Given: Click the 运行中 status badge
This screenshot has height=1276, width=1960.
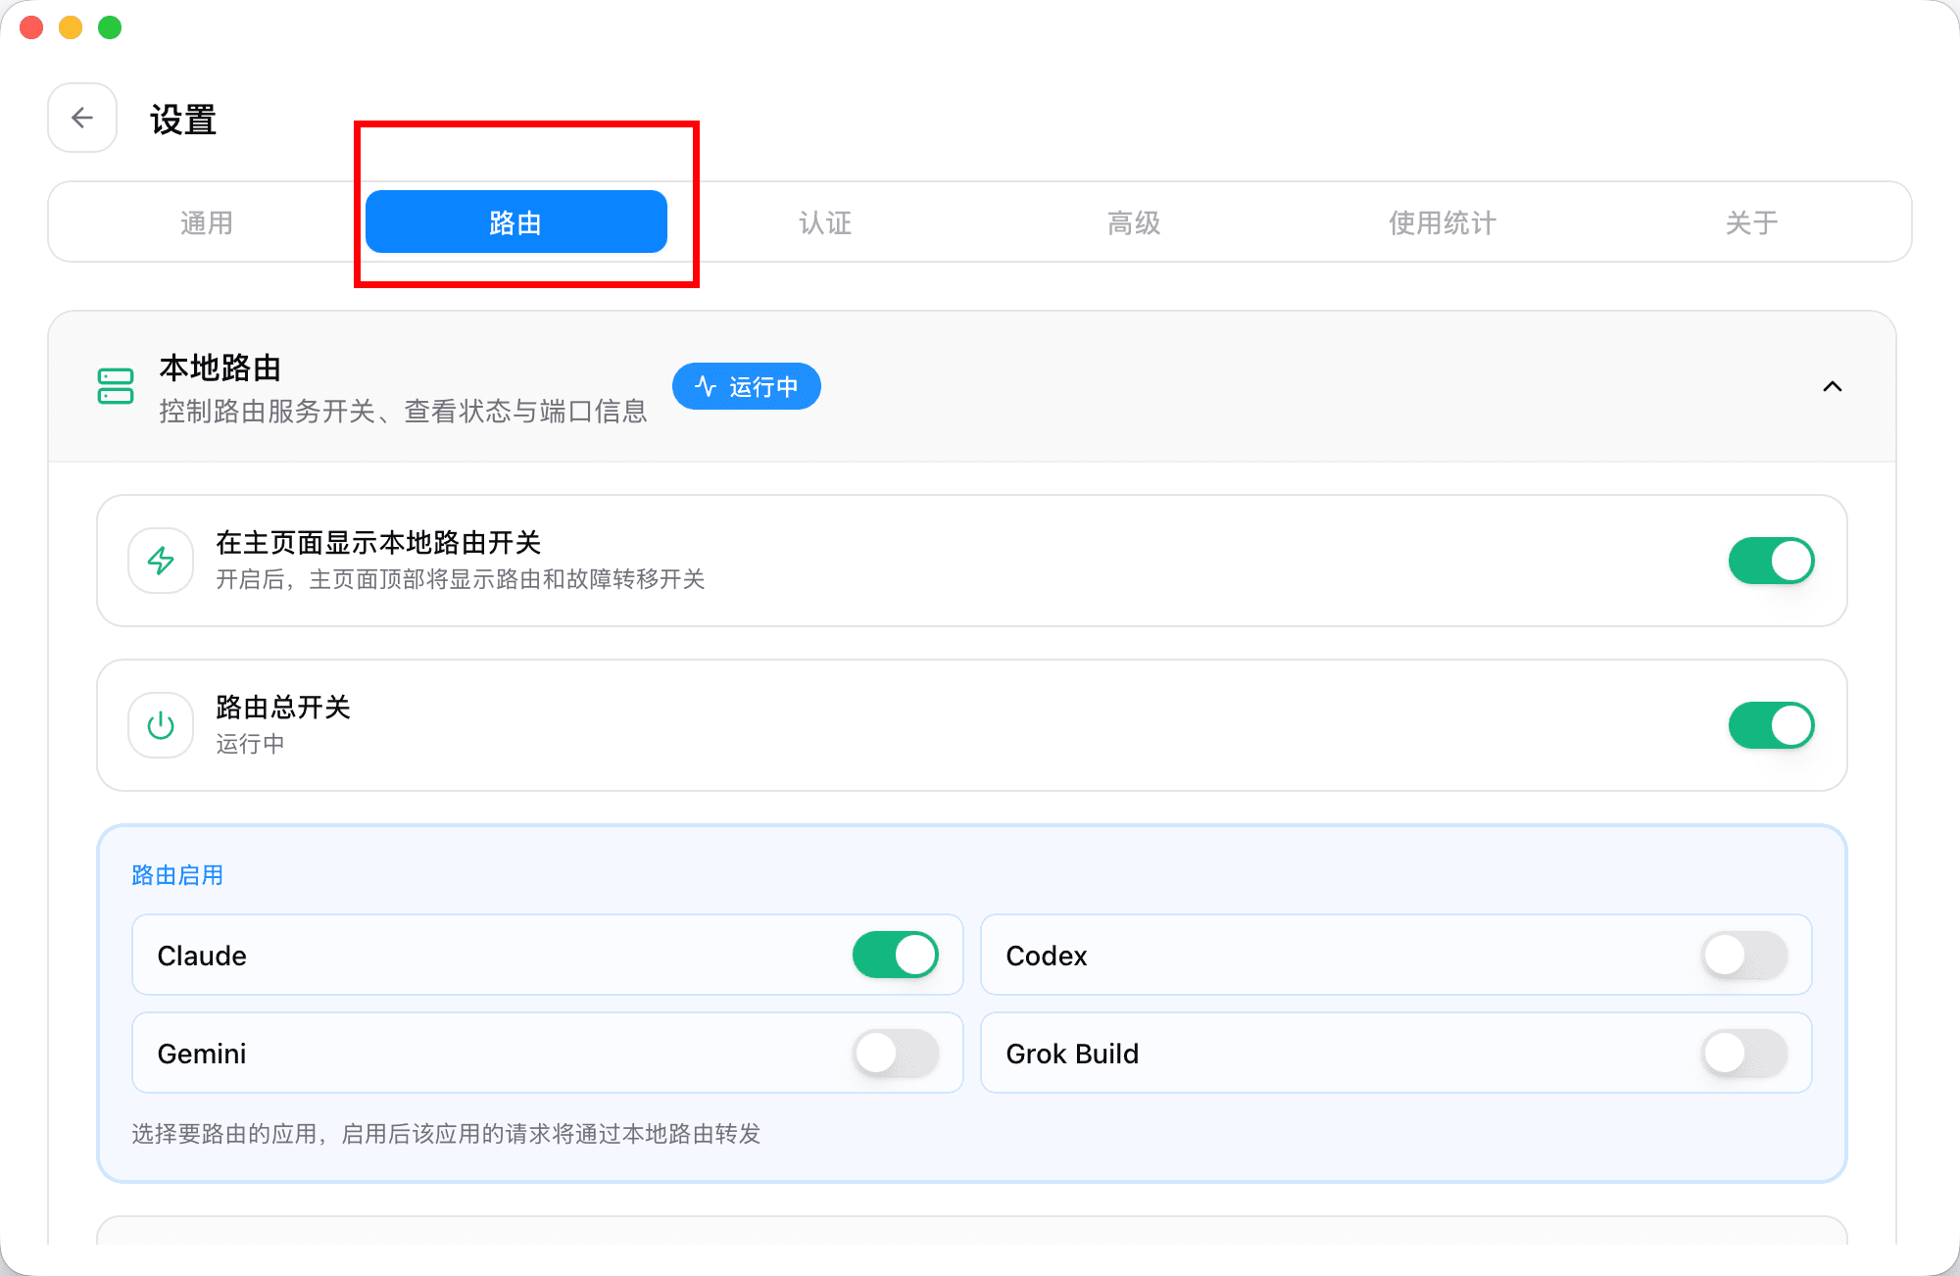Looking at the screenshot, I should 746,386.
